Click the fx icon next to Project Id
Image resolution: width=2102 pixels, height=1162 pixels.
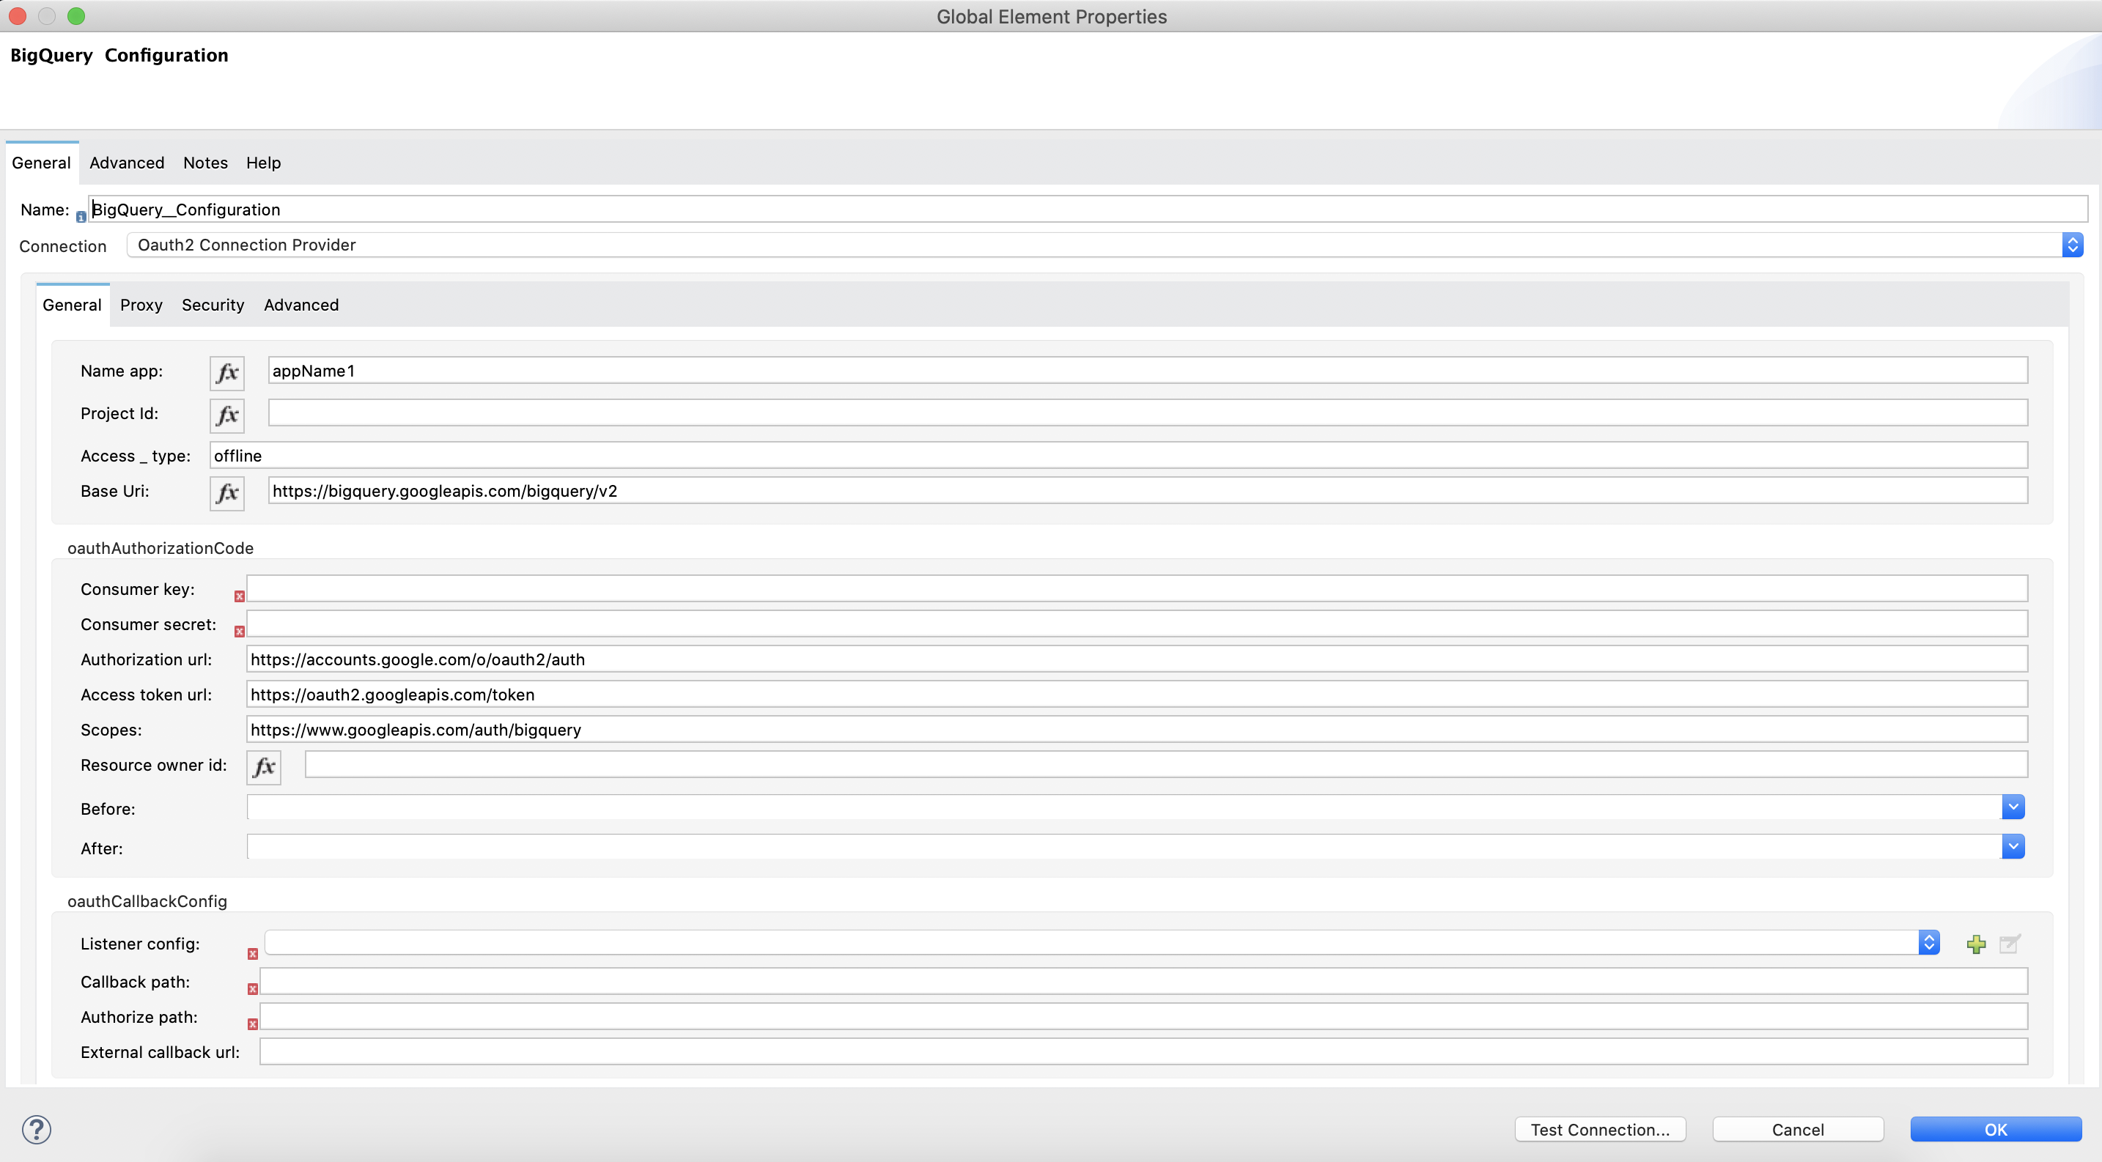click(226, 413)
